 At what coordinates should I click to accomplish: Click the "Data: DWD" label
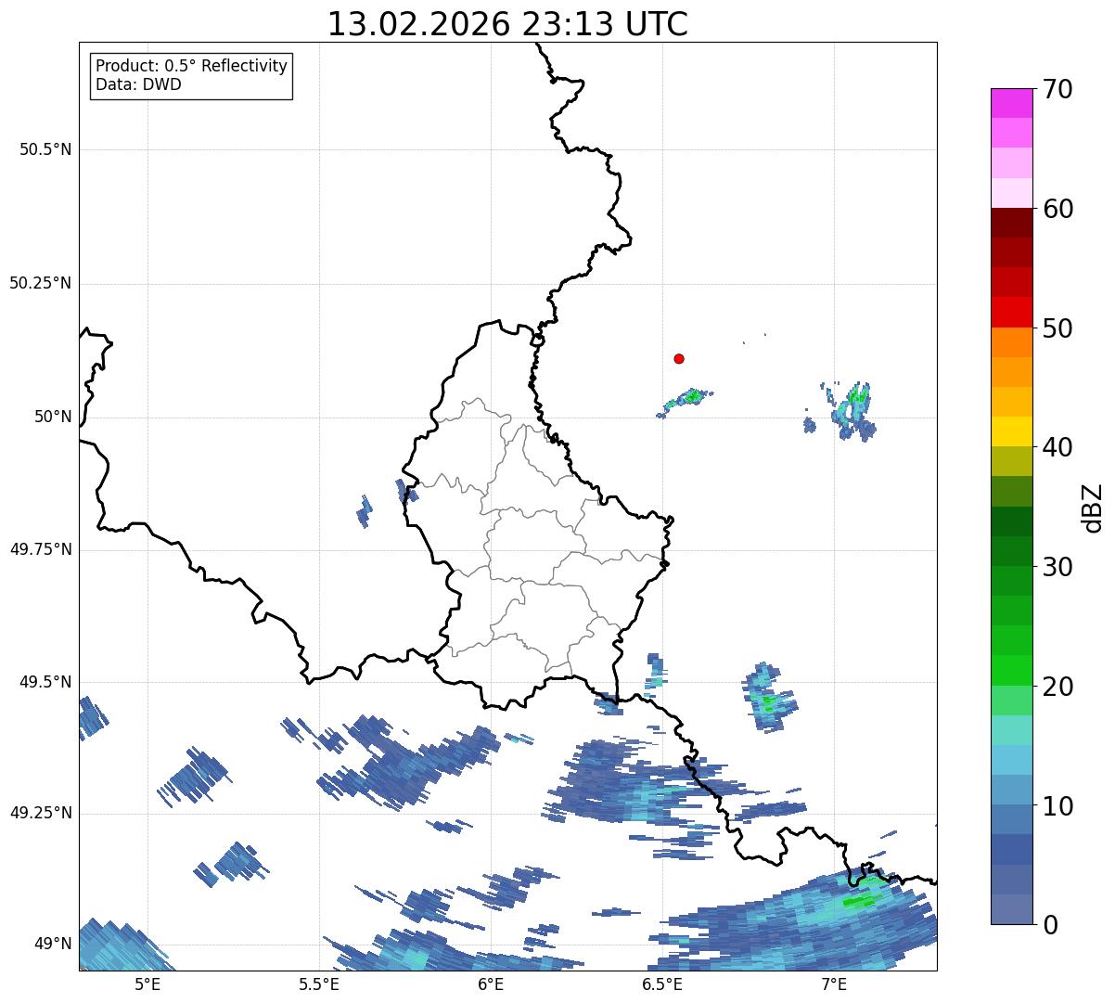138,84
